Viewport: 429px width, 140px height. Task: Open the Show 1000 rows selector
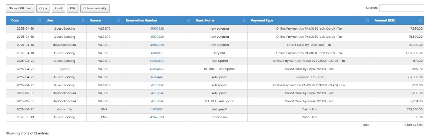coord(20,9)
